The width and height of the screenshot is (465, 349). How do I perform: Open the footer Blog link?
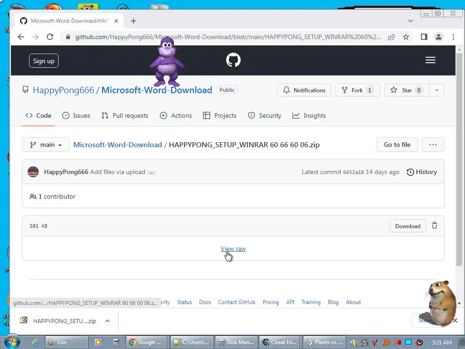click(x=333, y=302)
